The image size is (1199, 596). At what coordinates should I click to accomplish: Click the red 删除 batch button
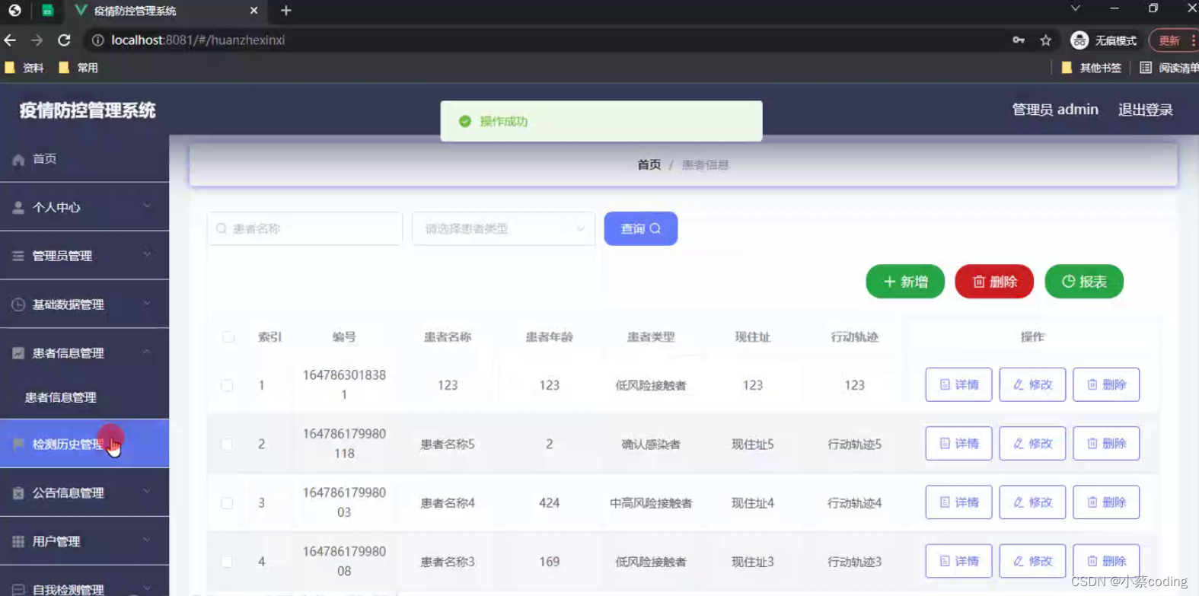[x=994, y=282]
